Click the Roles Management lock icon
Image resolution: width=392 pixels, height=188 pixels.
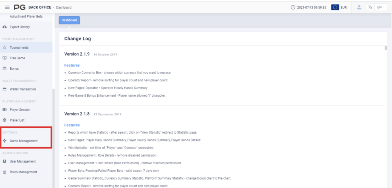point(5,172)
